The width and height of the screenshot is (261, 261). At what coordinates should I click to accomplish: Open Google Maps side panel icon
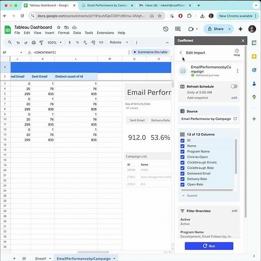point(254,97)
